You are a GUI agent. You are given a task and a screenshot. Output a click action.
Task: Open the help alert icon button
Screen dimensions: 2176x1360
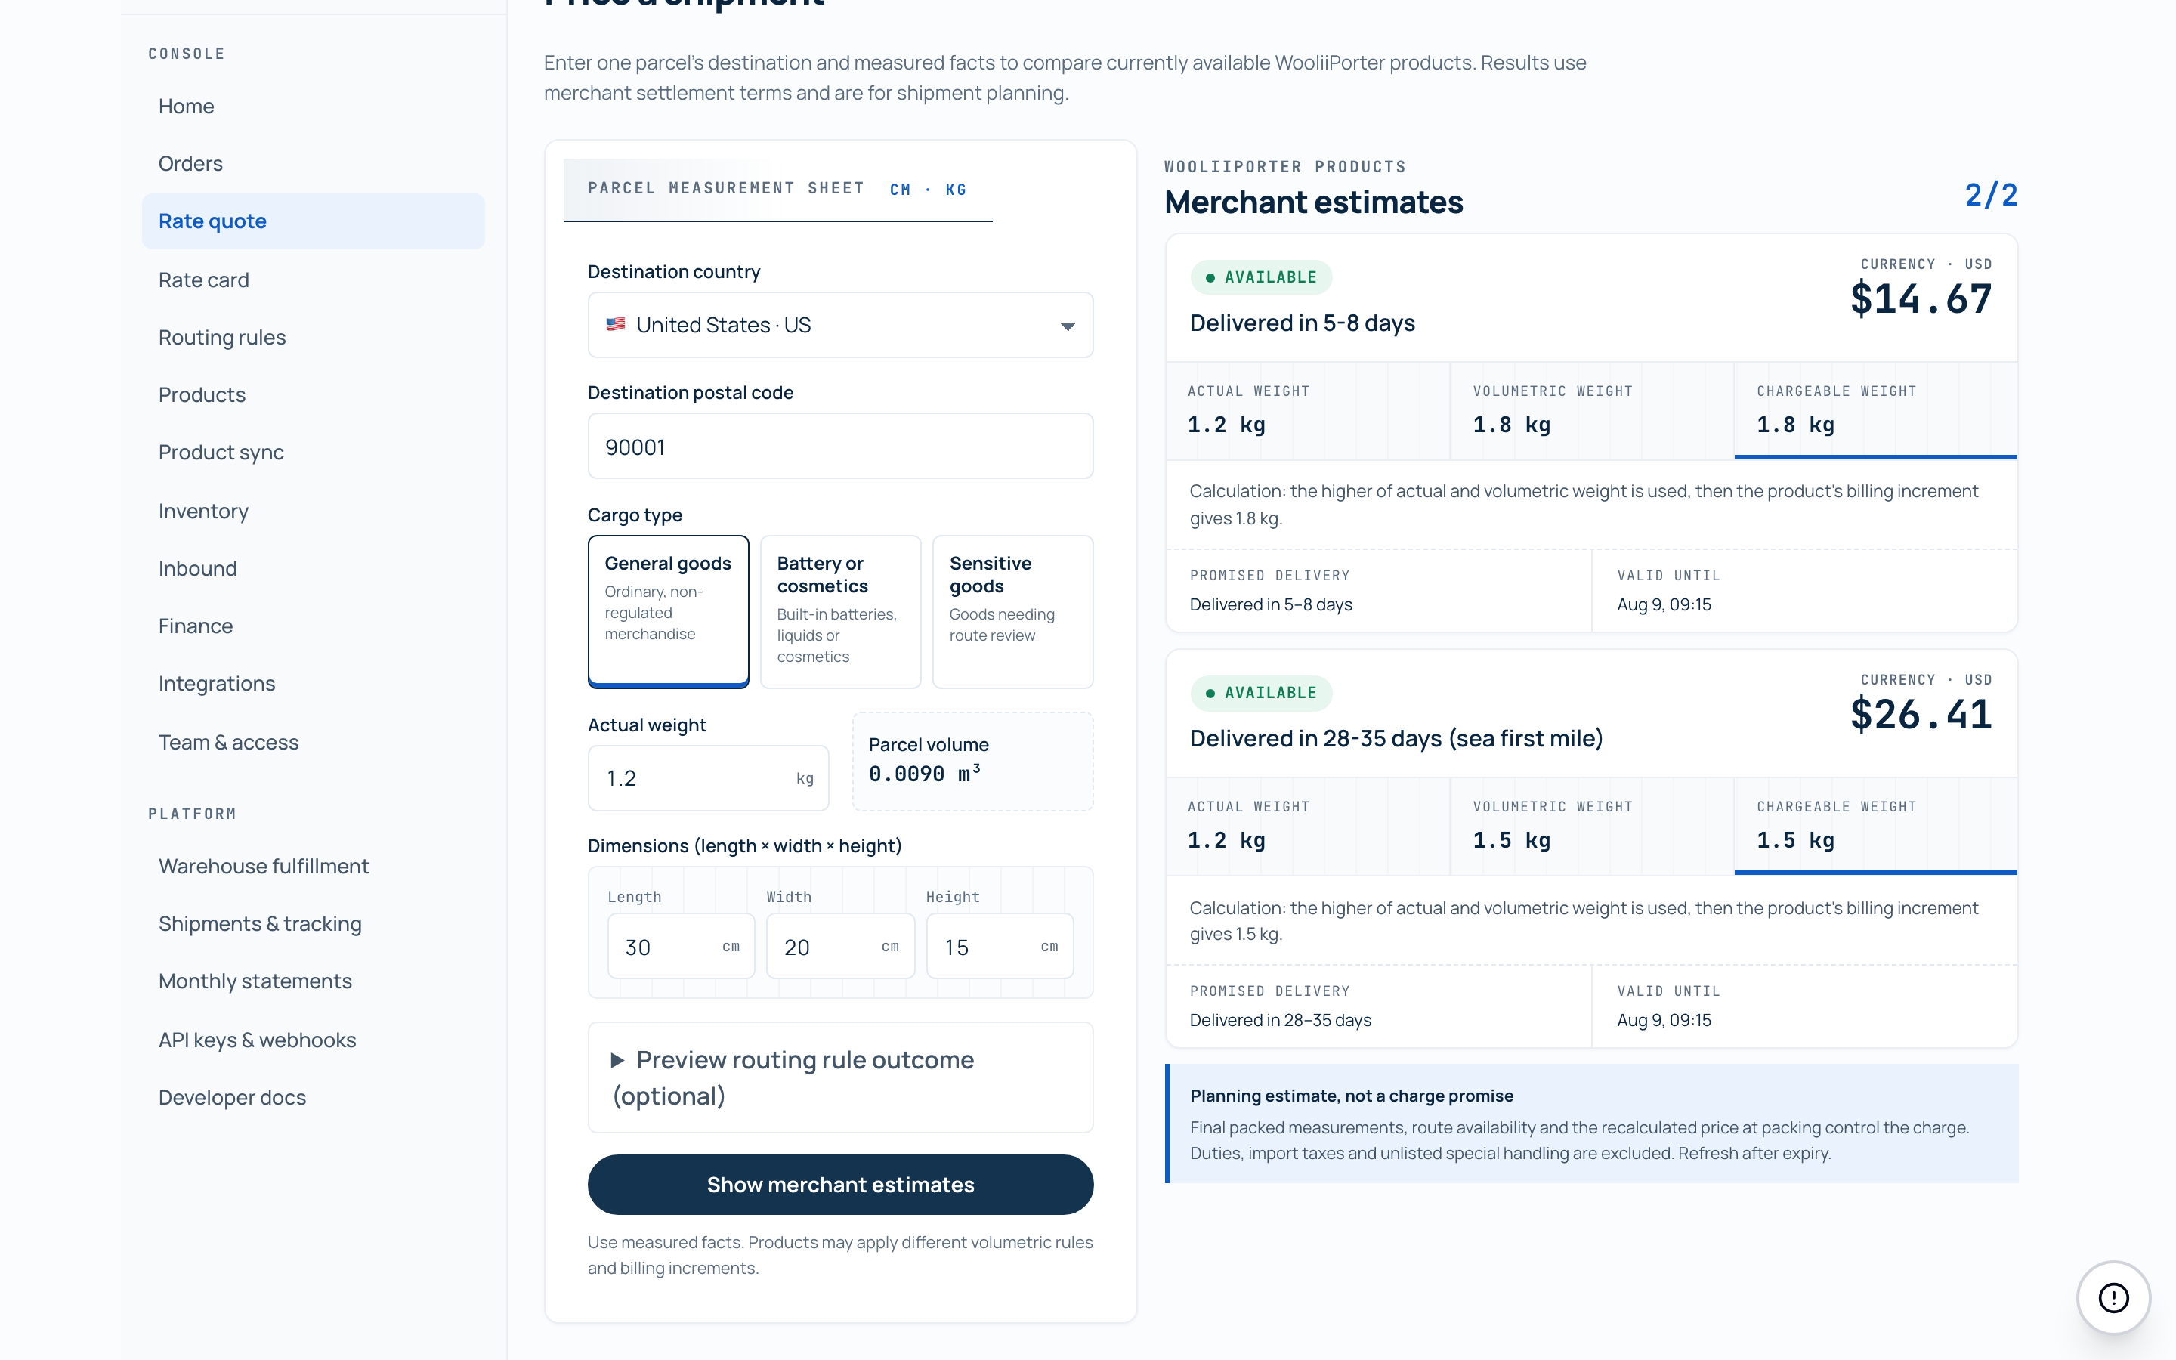[2113, 1297]
